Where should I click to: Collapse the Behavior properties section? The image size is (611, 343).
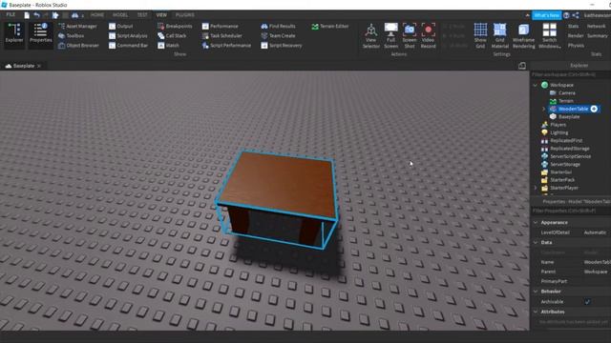pos(536,292)
